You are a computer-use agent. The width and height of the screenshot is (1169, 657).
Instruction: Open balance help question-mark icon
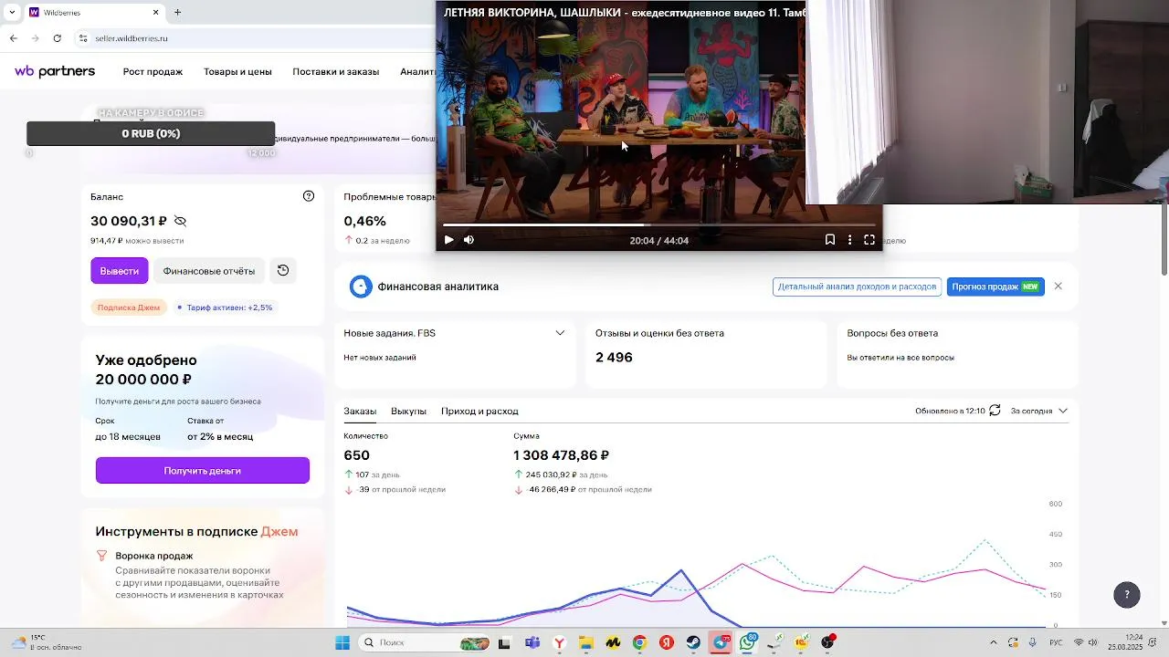(309, 196)
